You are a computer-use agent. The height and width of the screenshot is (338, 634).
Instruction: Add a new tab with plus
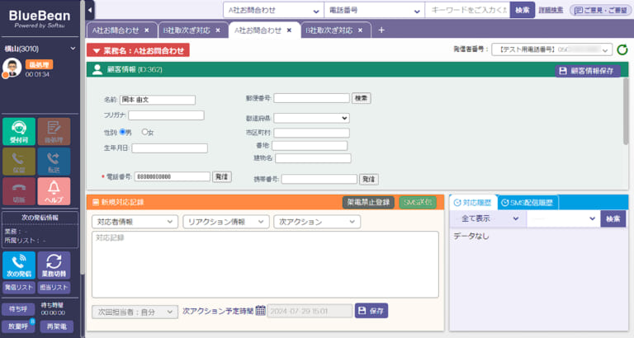point(381,30)
